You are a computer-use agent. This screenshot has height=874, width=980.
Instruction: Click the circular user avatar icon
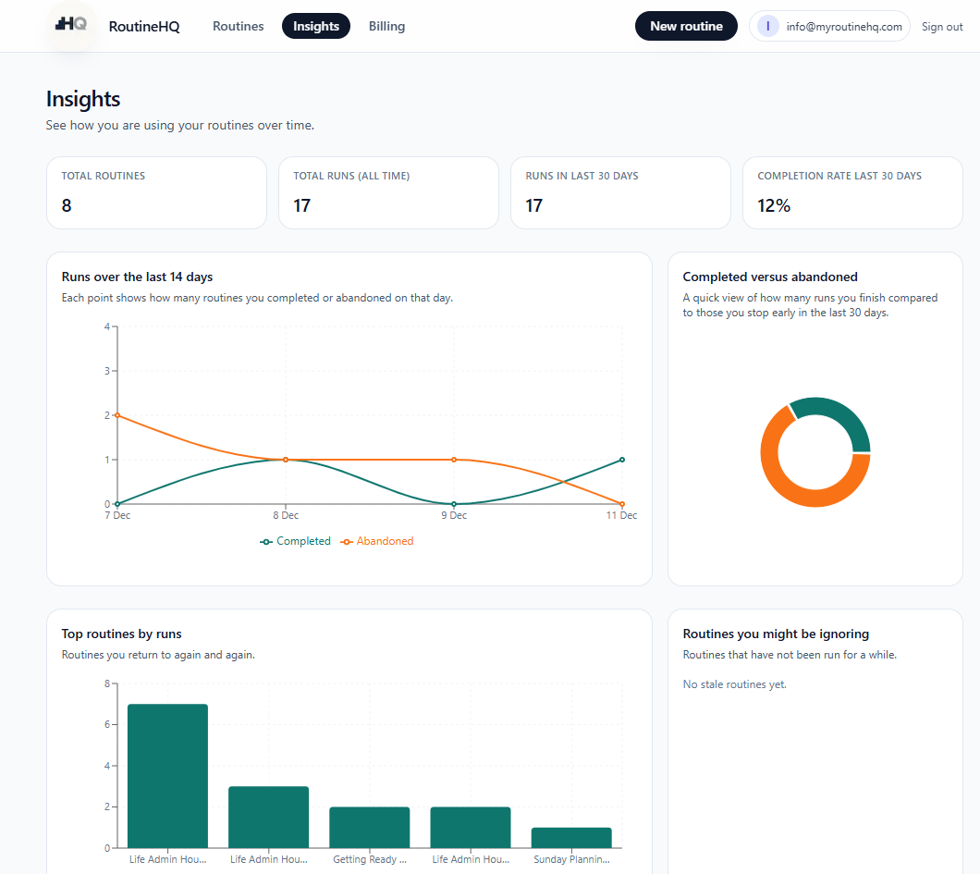click(768, 26)
